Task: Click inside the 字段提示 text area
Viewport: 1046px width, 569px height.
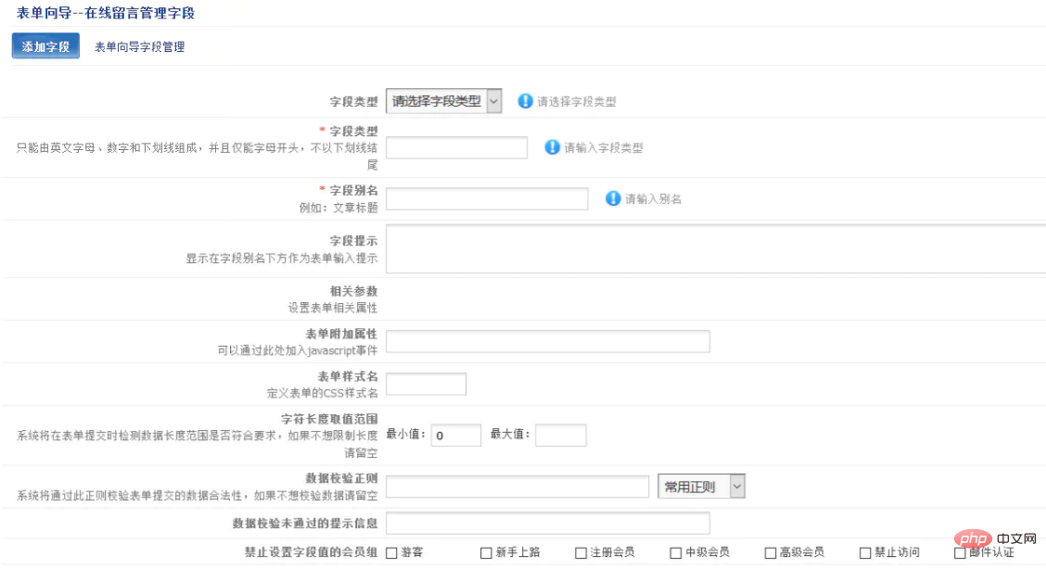Action: coord(716,248)
